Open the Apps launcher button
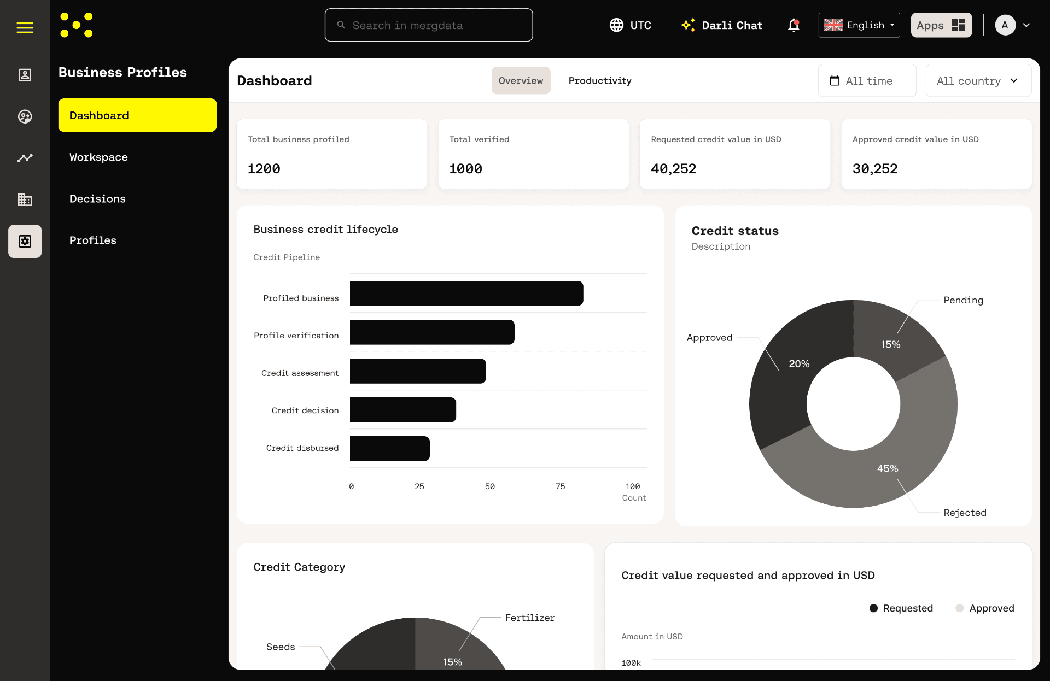This screenshot has width=1050, height=681. pyautogui.click(x=941, y=25)
